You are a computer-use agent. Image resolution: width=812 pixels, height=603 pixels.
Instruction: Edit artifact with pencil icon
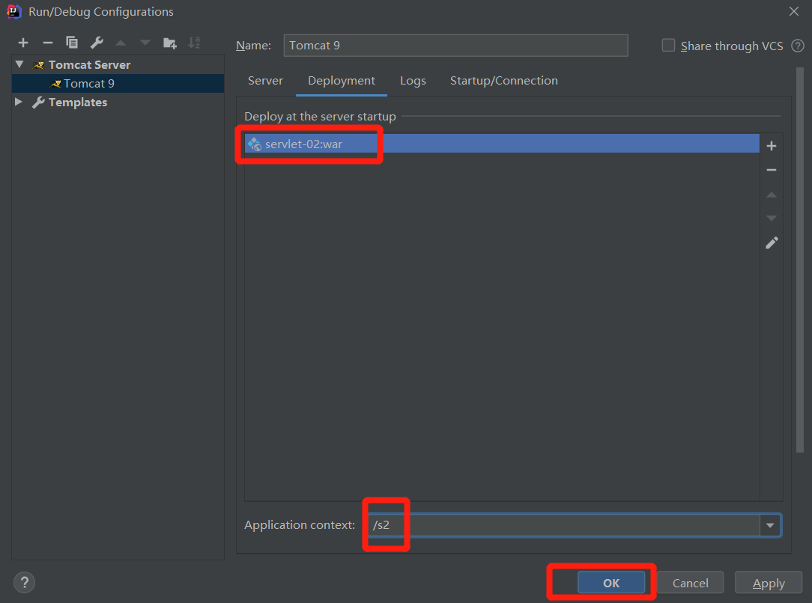tap(772, 242)
